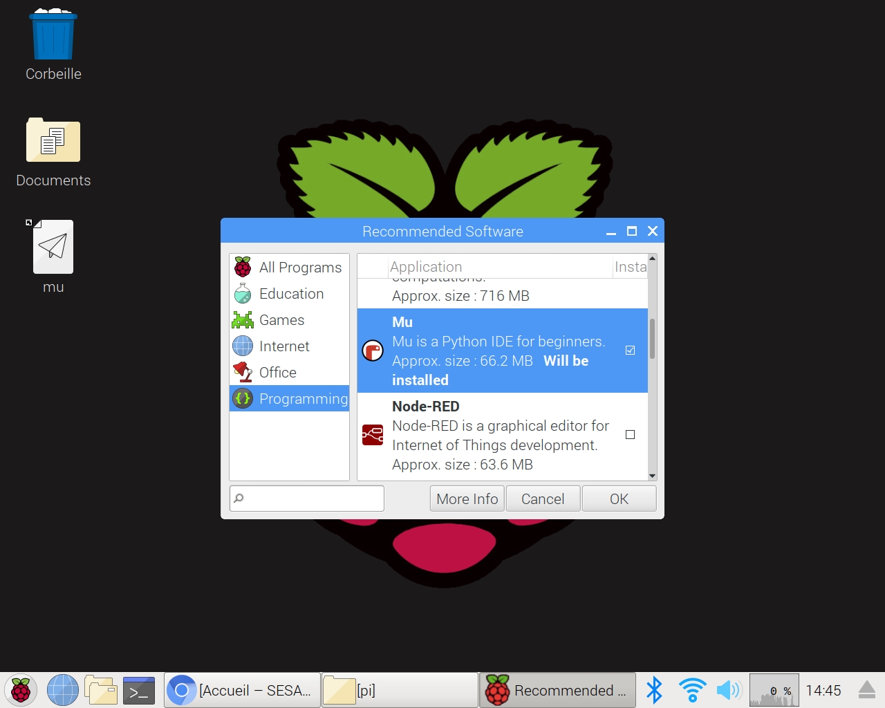Click the Node-RED application icon

373,435
